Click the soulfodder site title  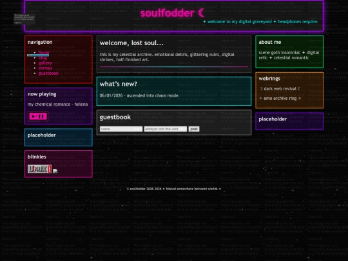point(172,13)
